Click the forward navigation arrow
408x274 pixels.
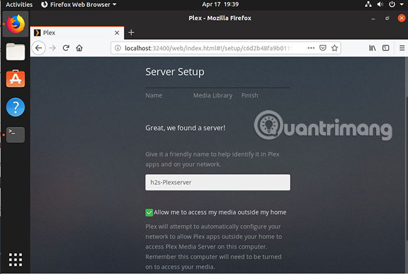(53, 48)
